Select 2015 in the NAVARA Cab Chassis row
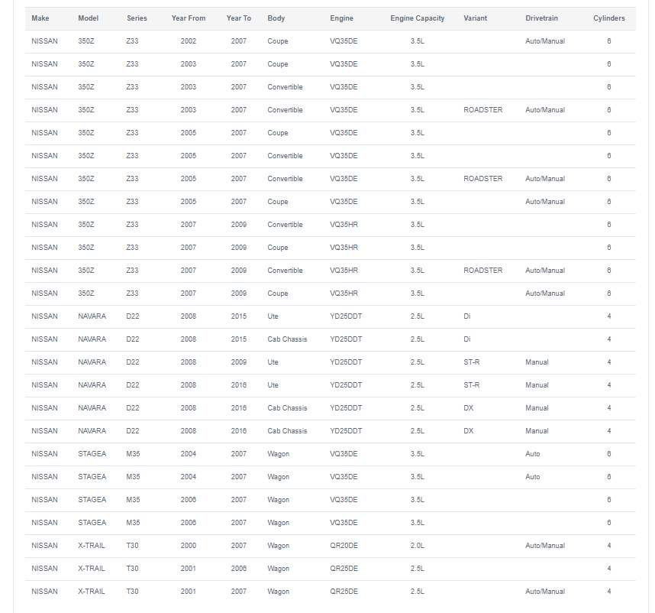This screenshot has width=655, height=613. click(x=238, y=339)
